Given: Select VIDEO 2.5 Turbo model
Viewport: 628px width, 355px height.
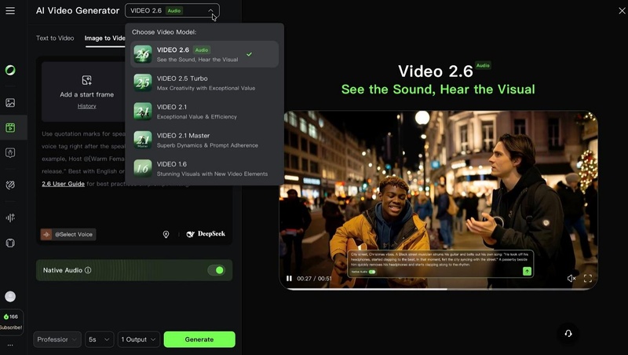Looking at the screenshot, I should (x=204, y=83).
